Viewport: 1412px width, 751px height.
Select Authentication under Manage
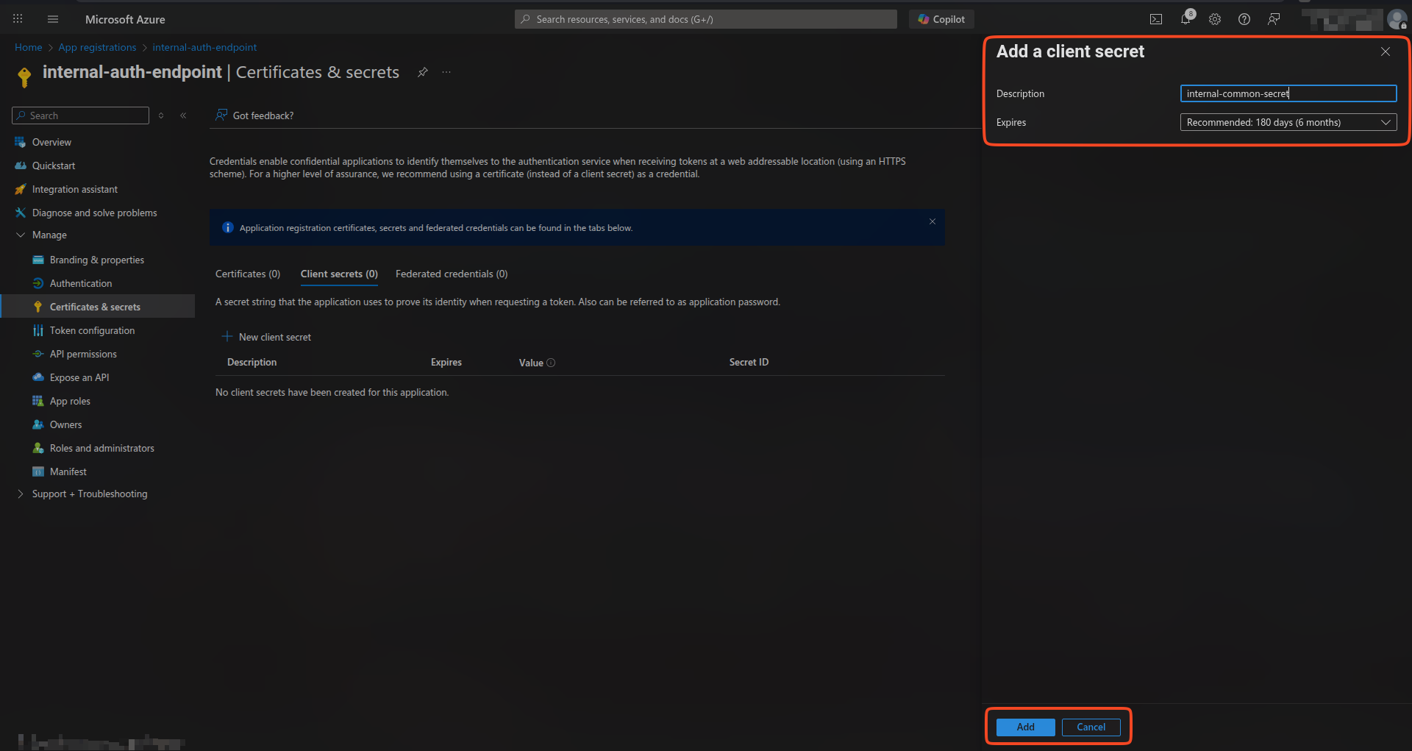pyautogui.click(x=79, y=283)
